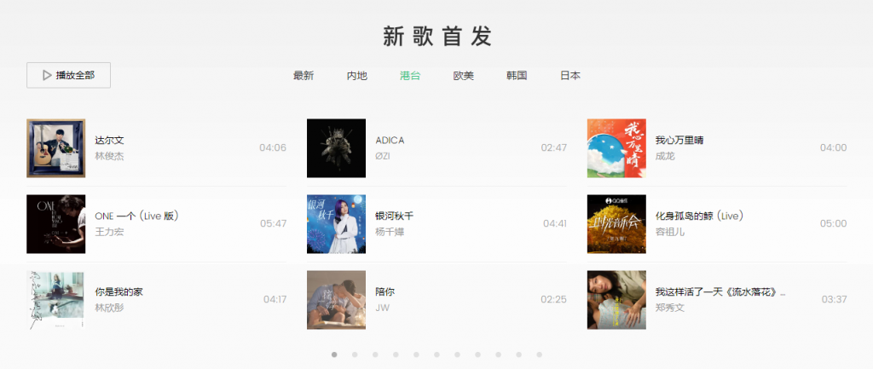Click the 你是我的家 song title
This screenshot has height=369, width=873.
tap(119, 291)
